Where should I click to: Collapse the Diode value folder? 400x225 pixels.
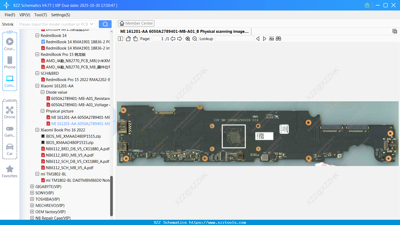point(43,92)
